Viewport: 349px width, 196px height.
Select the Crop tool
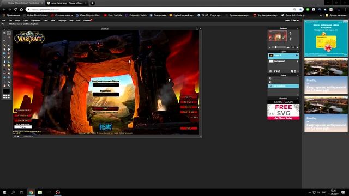4,33
